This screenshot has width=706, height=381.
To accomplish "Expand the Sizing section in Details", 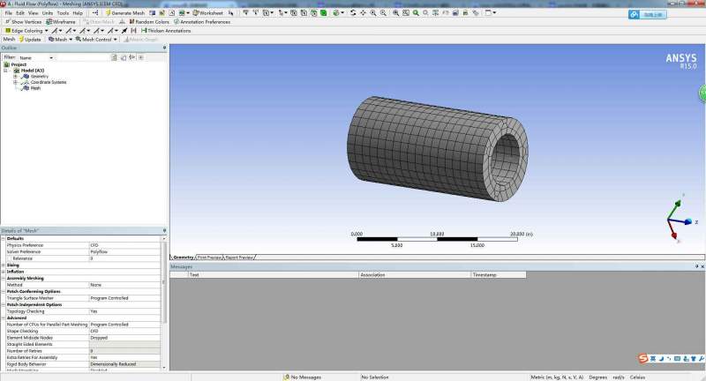I will (x=4, y=265).
